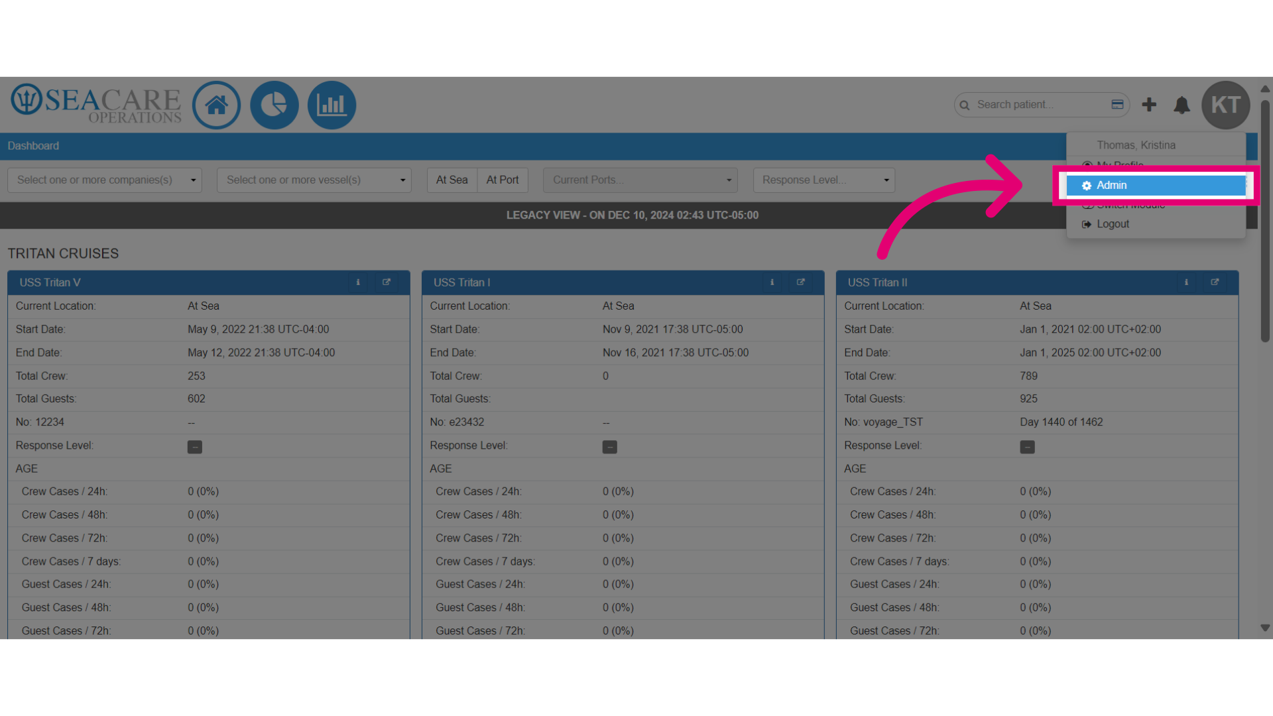
Task: Click USS Tritan V start date value
Action: pos(259,329)
